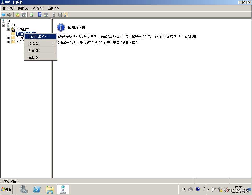Open Server Manager from the taskbar
Screen dimensions: 252x195
pyautogui.click(x=24, y=189)
